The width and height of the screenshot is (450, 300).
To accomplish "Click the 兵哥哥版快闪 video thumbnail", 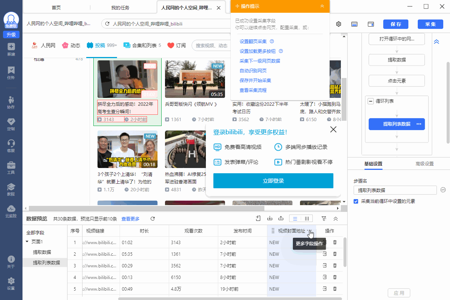I will [x=195, y=79].
